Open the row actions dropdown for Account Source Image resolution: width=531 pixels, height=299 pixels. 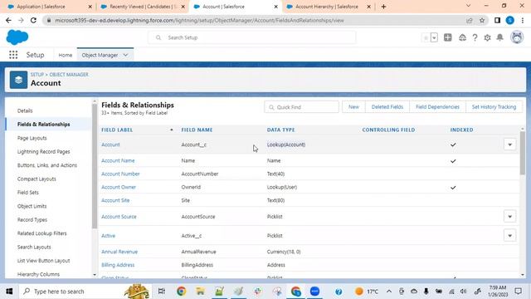click(509, 216)
